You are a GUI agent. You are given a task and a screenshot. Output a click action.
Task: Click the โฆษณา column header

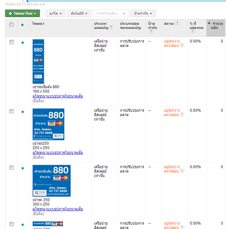[38, 24]
